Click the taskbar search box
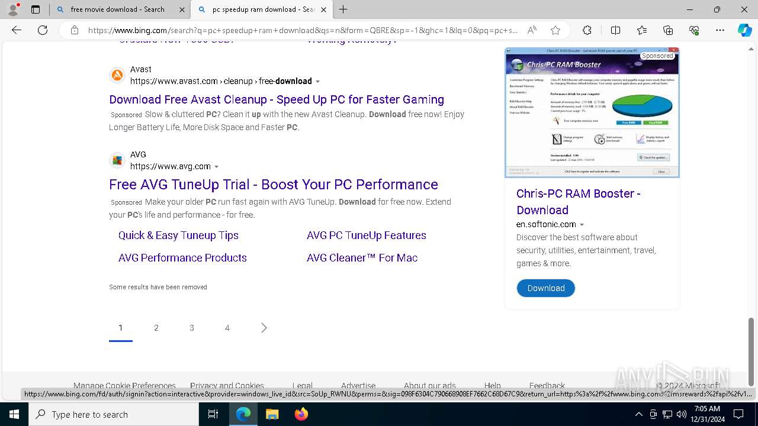758x426 pixels. 114,414
